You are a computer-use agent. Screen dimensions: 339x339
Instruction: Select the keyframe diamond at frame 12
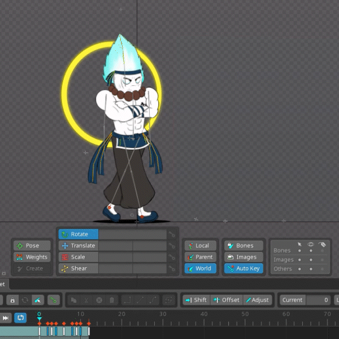click(89, 324)
